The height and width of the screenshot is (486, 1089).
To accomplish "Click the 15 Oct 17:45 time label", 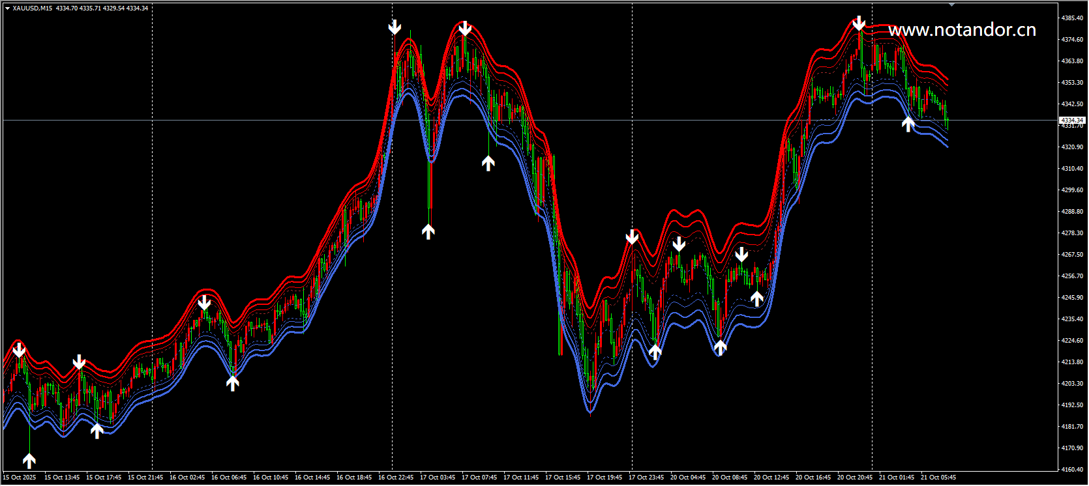I will click(x=104, y=478).
